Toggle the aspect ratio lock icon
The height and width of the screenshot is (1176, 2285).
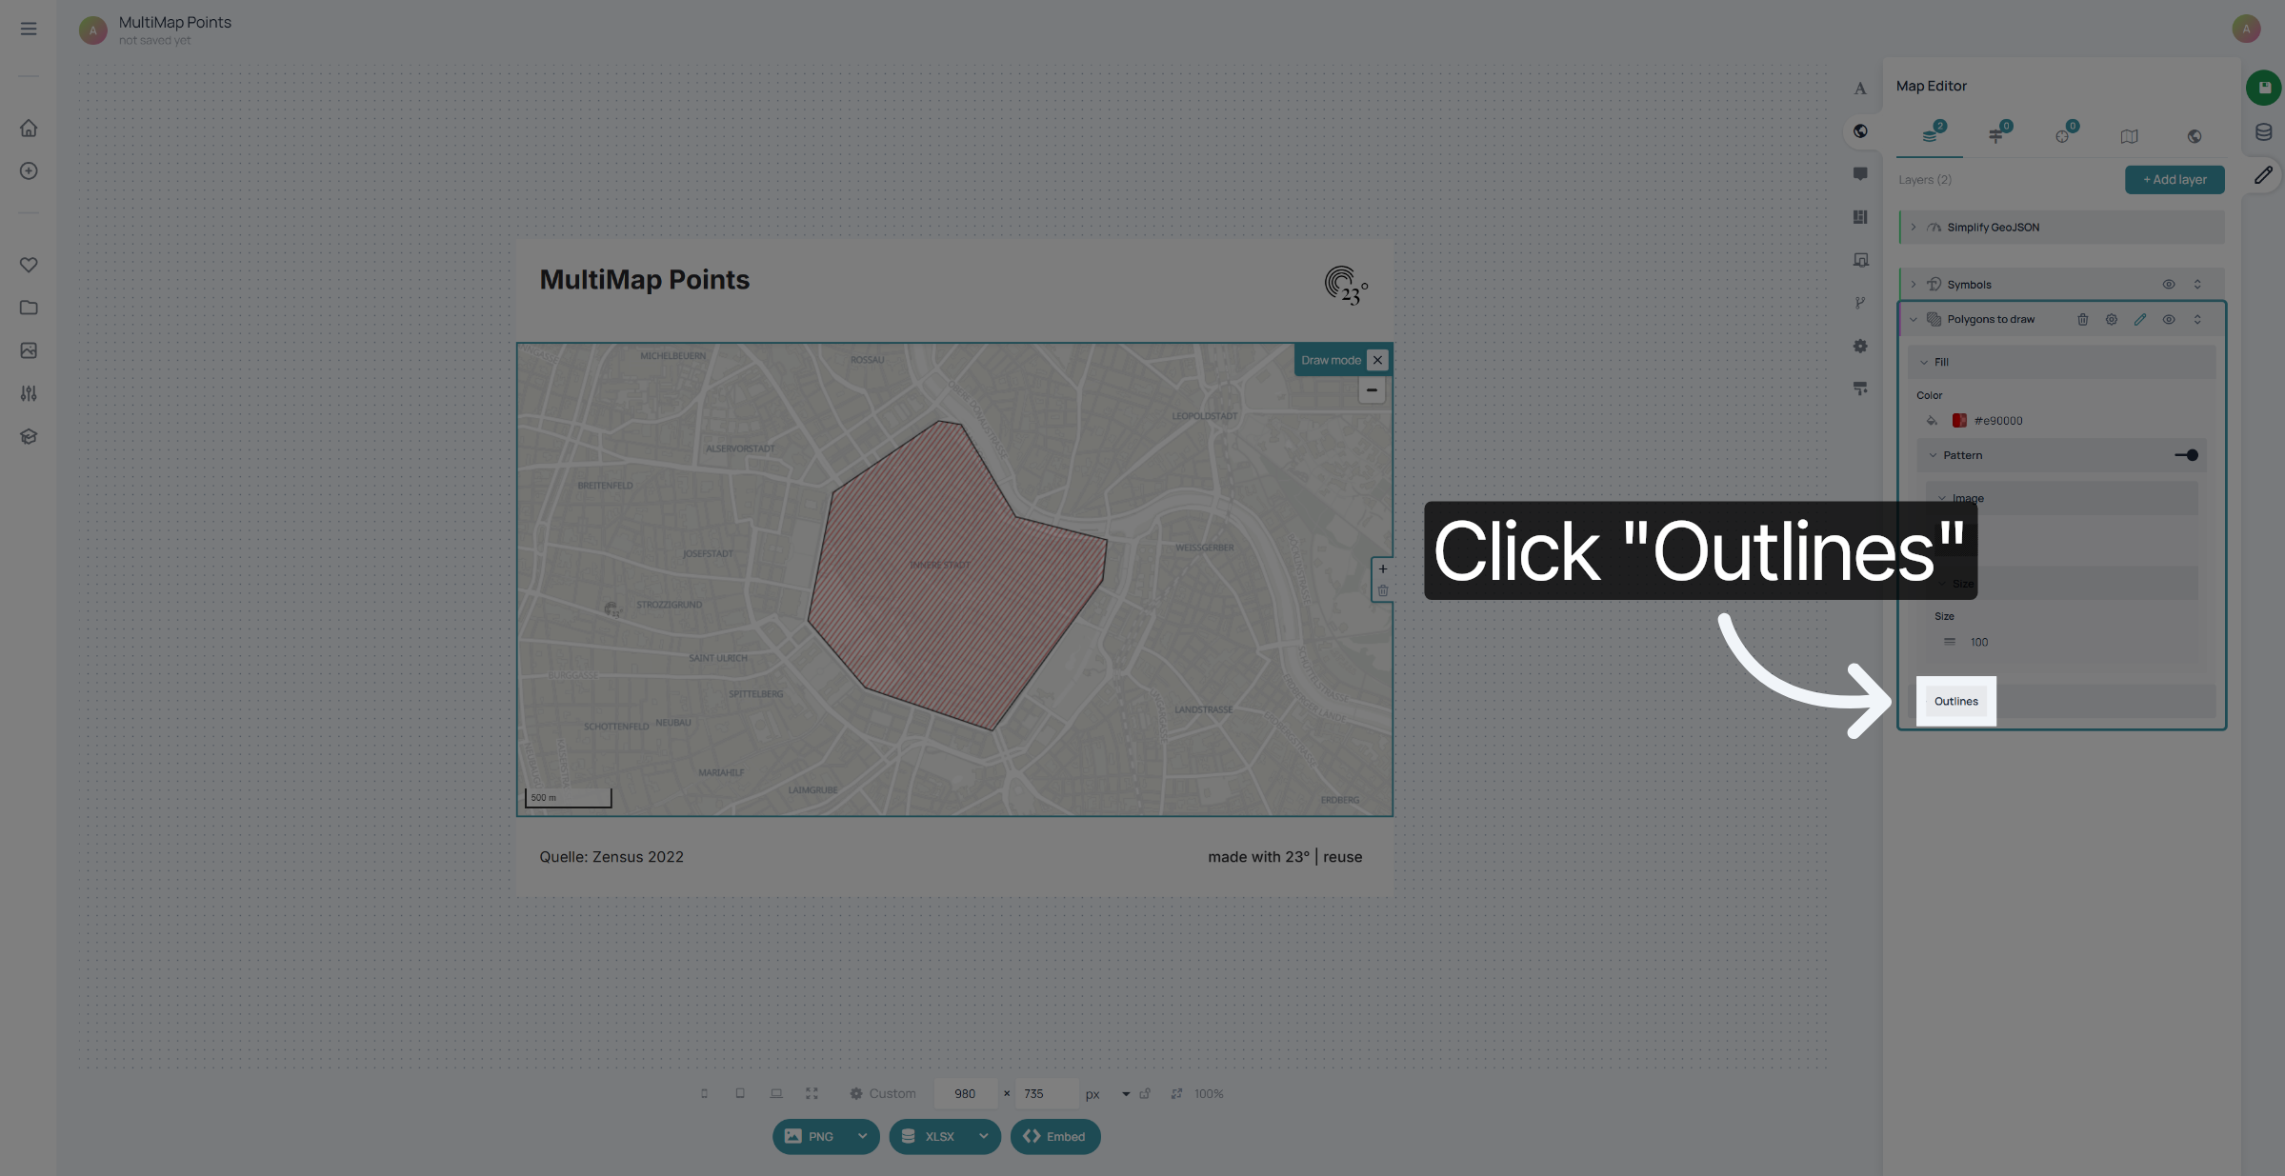(x=1145, y=1094)
